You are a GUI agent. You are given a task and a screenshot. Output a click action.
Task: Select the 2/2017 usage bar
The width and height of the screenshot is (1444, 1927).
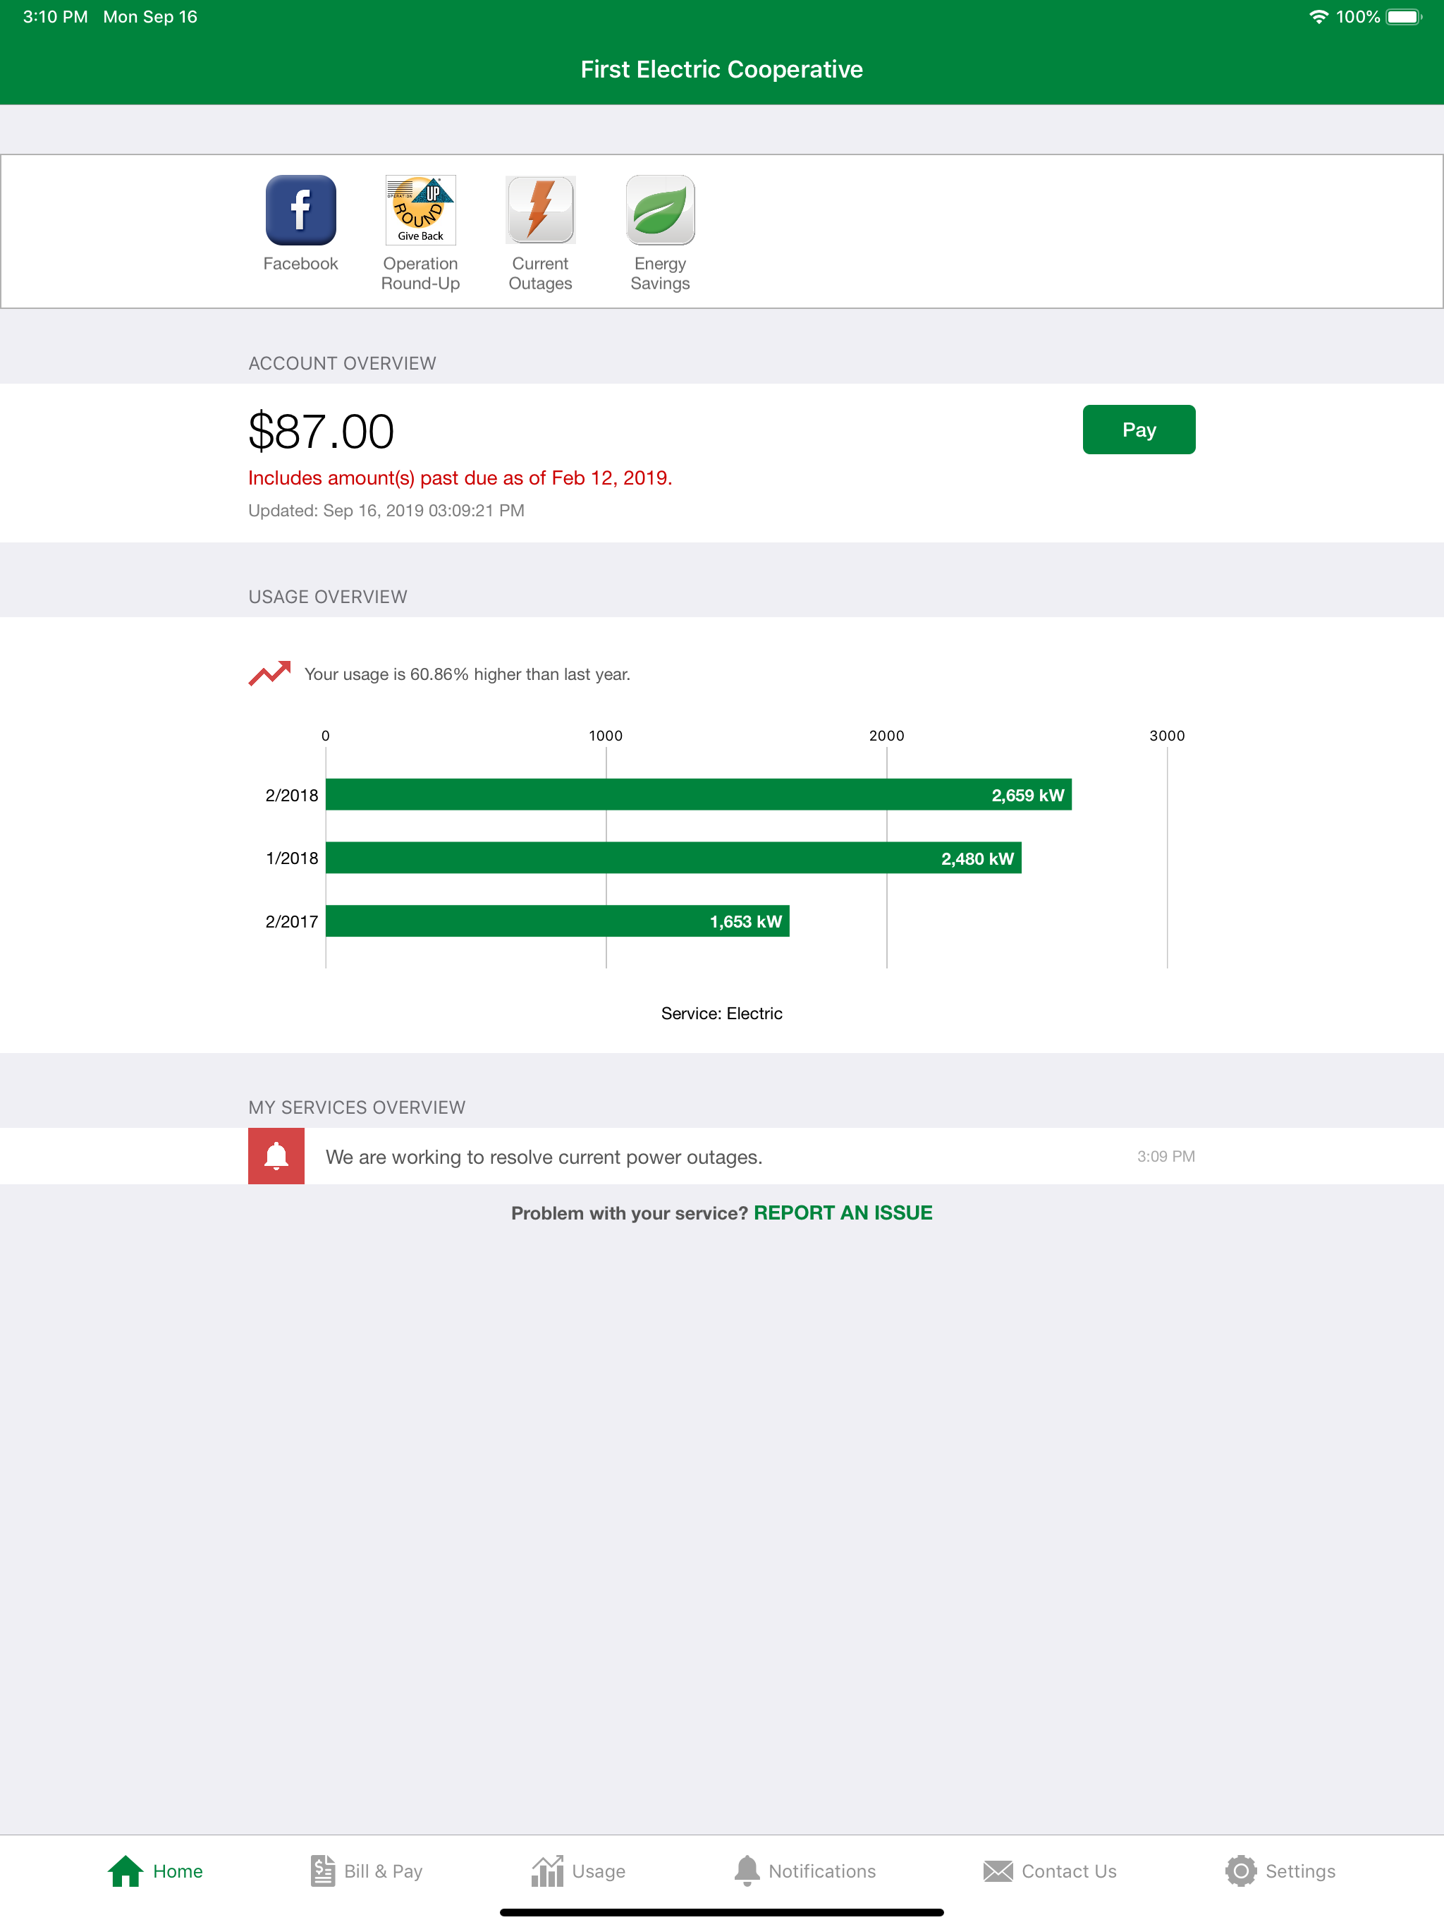[558, 920]
